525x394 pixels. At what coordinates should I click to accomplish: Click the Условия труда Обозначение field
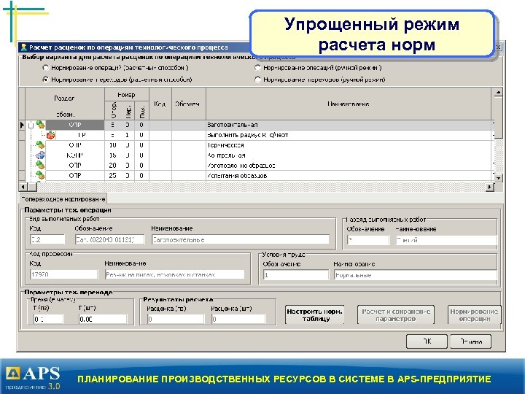[x=295, y=275]
